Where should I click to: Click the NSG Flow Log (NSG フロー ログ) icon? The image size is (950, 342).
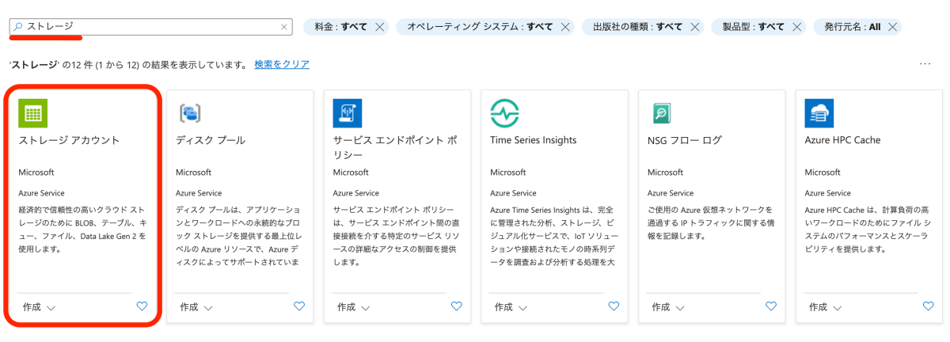(662, 113)
